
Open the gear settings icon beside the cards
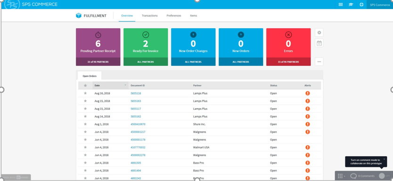click(319, 32)
